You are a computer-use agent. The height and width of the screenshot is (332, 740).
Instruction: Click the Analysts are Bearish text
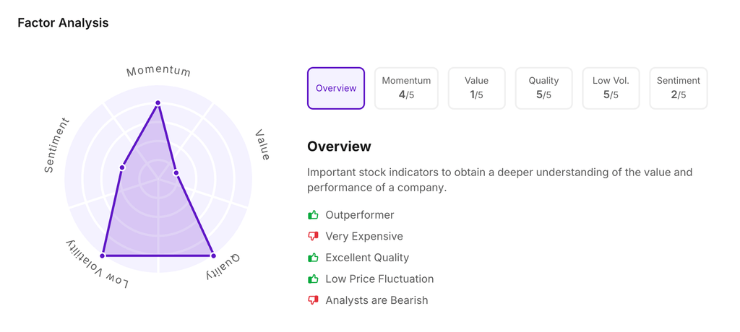point(377,300)
